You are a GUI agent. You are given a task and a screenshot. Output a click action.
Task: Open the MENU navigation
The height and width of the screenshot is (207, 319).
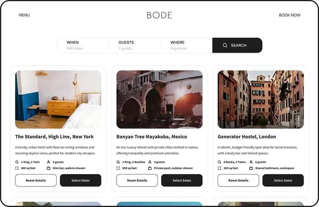click(x=24, y=15)
